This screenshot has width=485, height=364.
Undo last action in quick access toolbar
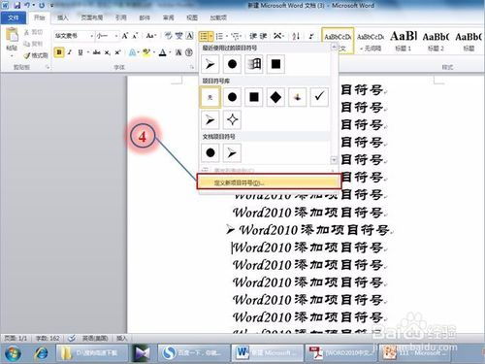(x=27, y=5)
